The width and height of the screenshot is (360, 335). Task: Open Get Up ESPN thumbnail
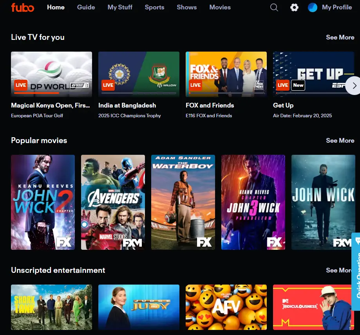(313, 74)
